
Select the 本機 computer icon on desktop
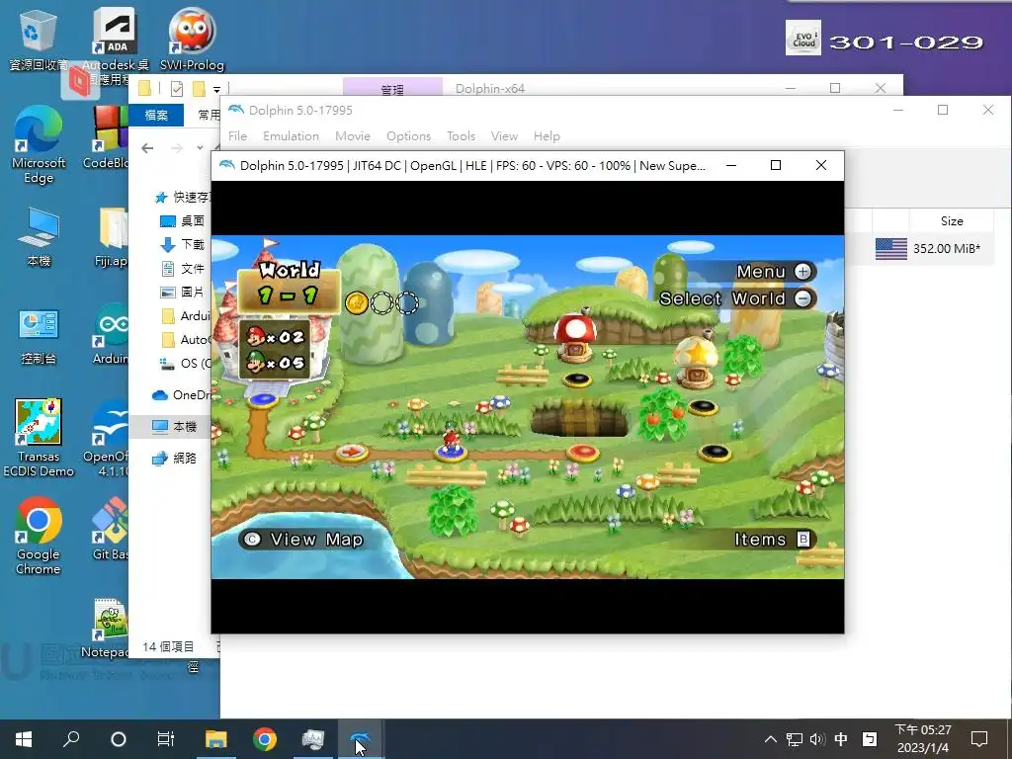point(39,237)
